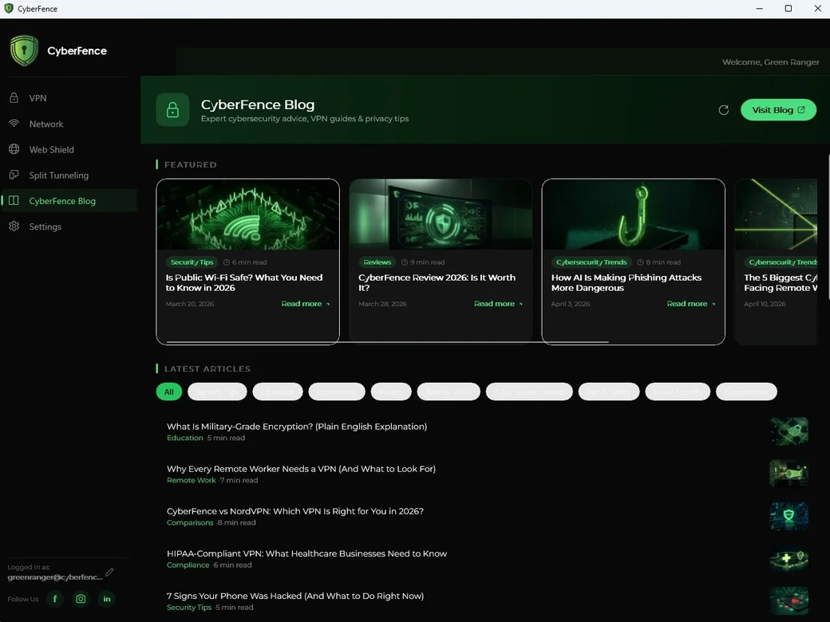
Task: Click the 'Is Public Wi-Fi Safe?' title
Action: point(244,282)
